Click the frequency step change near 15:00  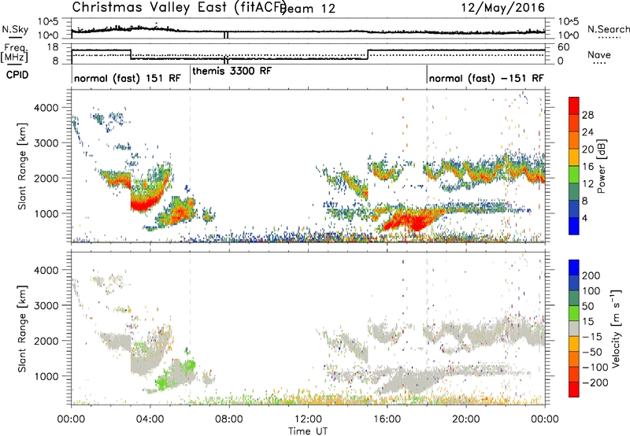click(368, 54)
